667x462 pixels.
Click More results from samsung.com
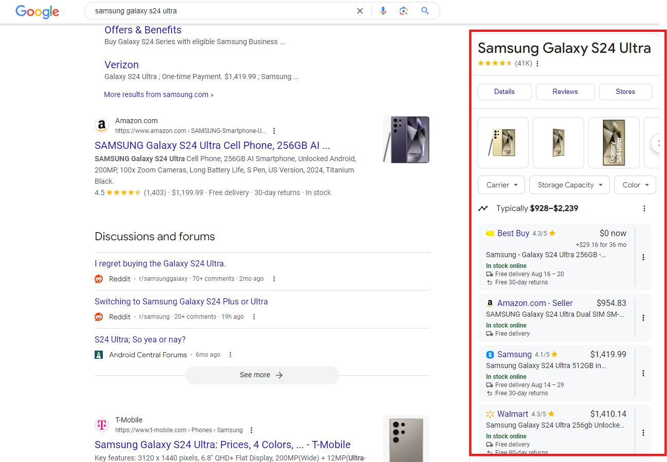pyautogui.click(x=158, y=94)
